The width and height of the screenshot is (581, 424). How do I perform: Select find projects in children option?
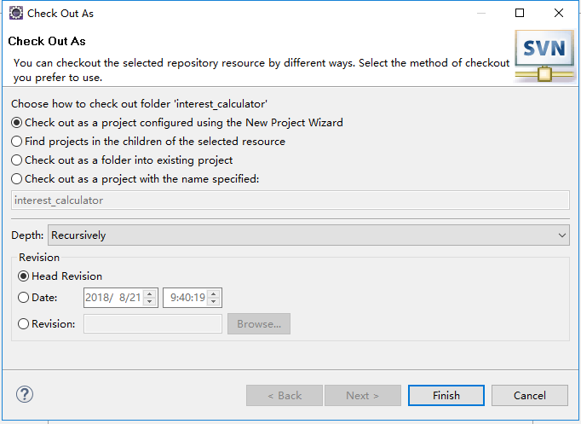pos(17,142)
